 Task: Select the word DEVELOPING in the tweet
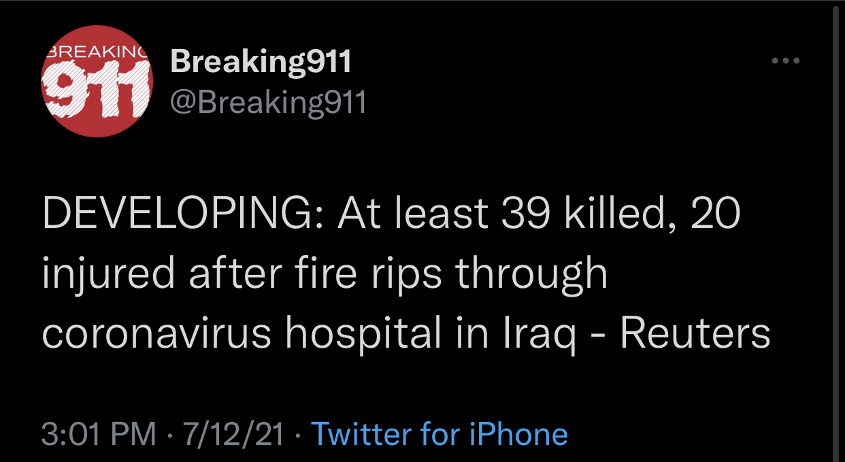(x=183, y=214)
